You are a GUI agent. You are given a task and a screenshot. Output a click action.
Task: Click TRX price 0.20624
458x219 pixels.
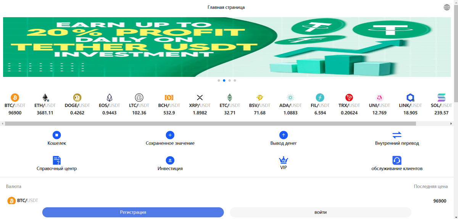click(349, 113)
